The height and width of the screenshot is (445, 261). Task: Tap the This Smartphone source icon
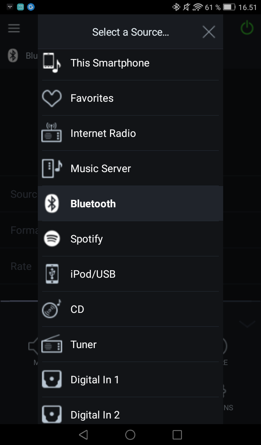point(51,63)
